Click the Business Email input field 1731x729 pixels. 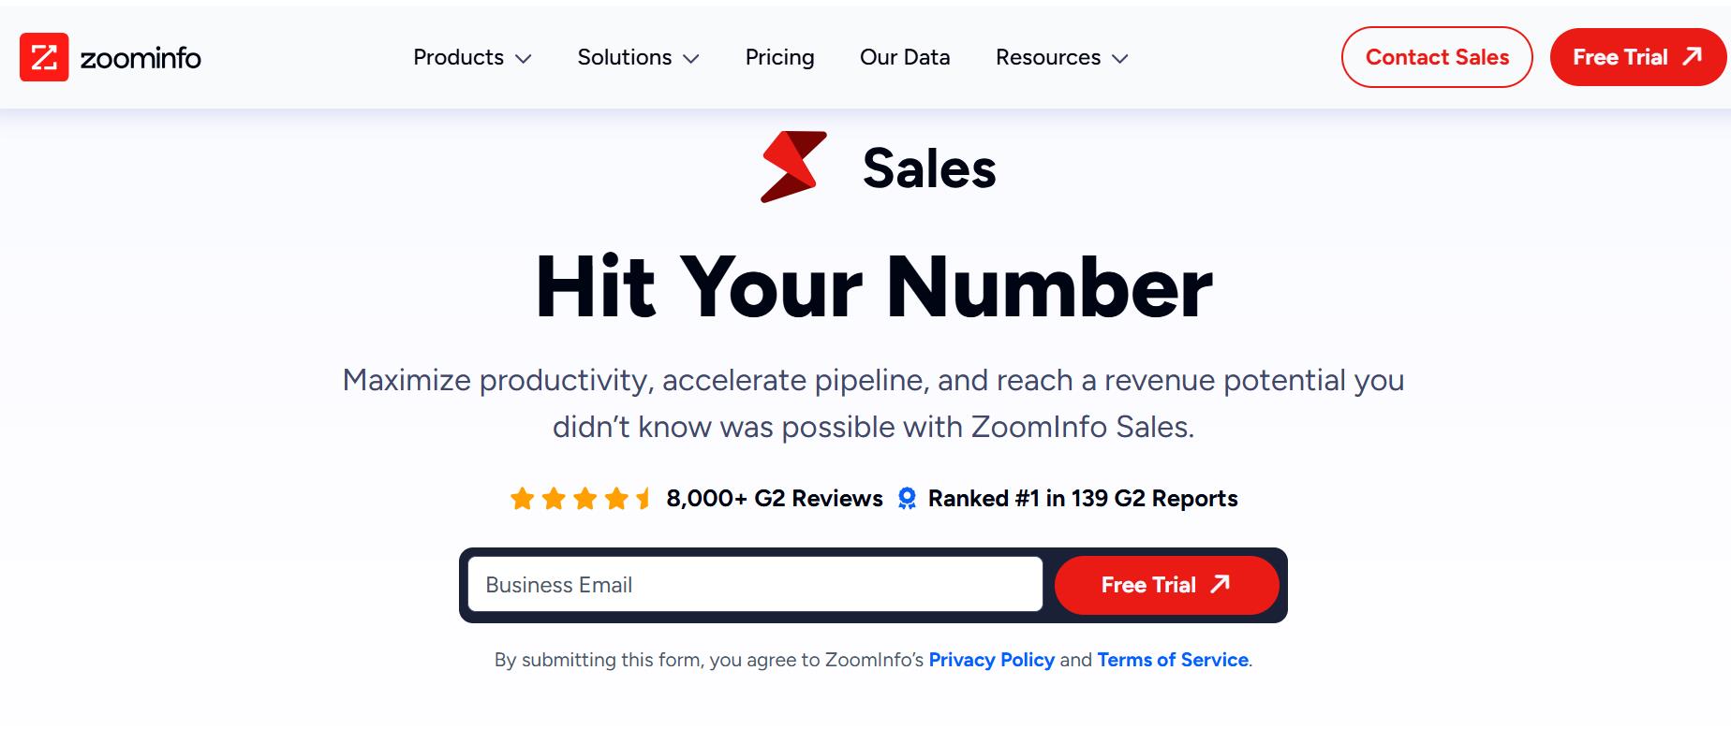pos(754,585)
